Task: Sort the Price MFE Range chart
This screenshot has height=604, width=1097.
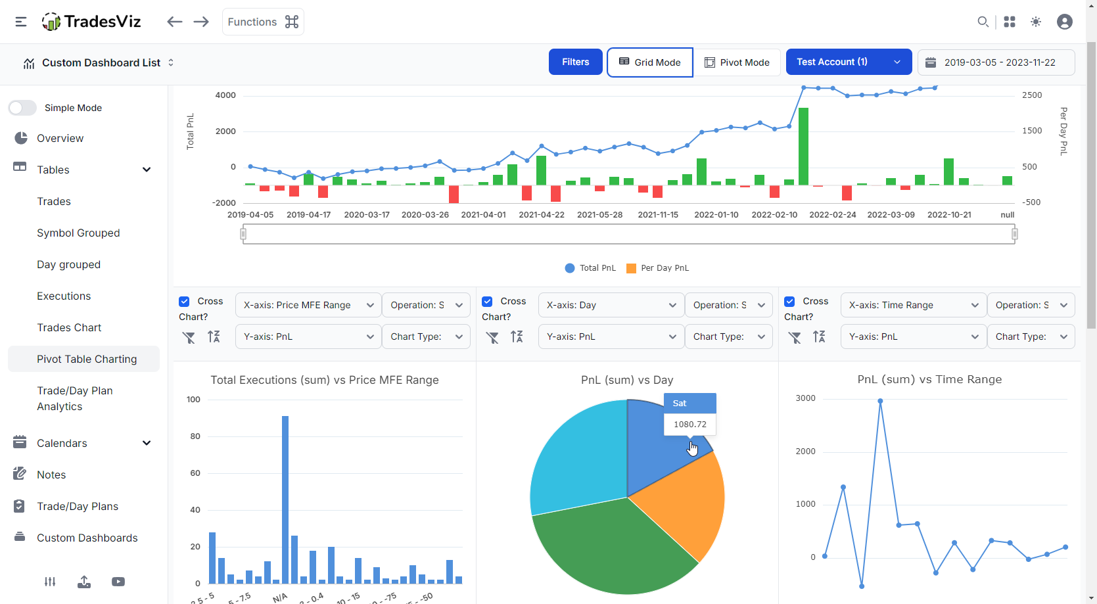Action: point(214,337)
